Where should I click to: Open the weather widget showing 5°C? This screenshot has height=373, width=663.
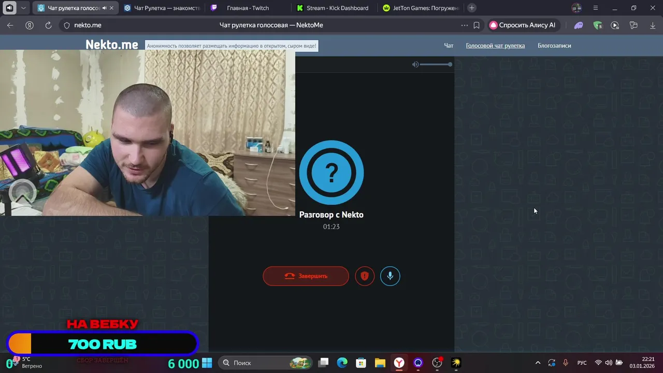pyautogui.click(x=27, y=363)
